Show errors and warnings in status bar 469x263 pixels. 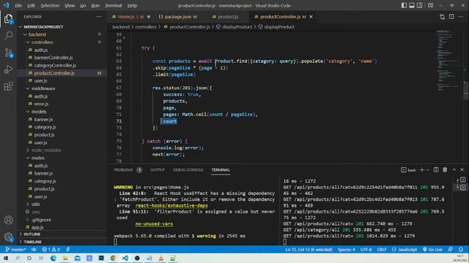pyautogui.click(x=51, y=249)
